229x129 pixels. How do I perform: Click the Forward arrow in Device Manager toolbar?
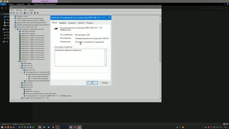click(14, 13)
